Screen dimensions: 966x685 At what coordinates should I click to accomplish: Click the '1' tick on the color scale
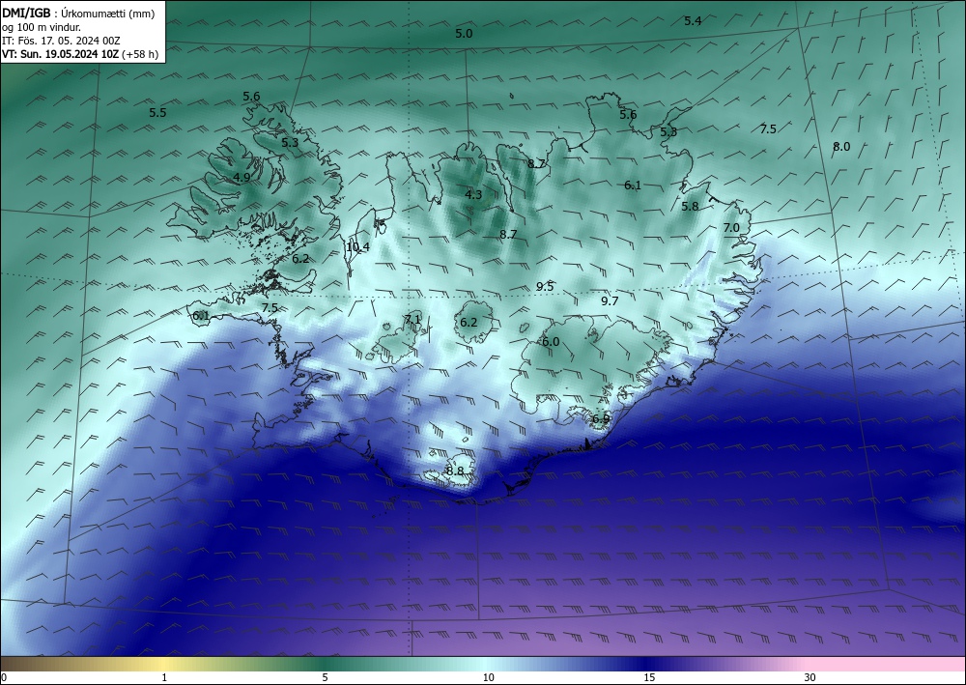pos(164,677)
